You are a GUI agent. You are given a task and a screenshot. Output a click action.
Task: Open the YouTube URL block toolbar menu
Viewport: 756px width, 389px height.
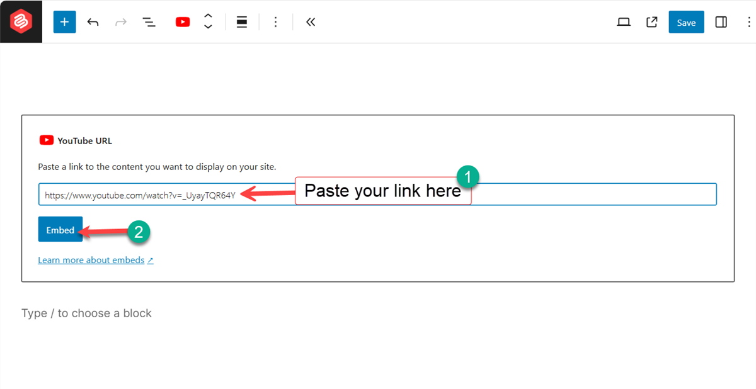tap(275, 21)
